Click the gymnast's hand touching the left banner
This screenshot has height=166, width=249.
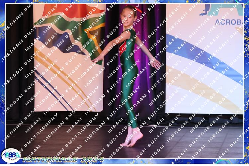pos(96,60)
